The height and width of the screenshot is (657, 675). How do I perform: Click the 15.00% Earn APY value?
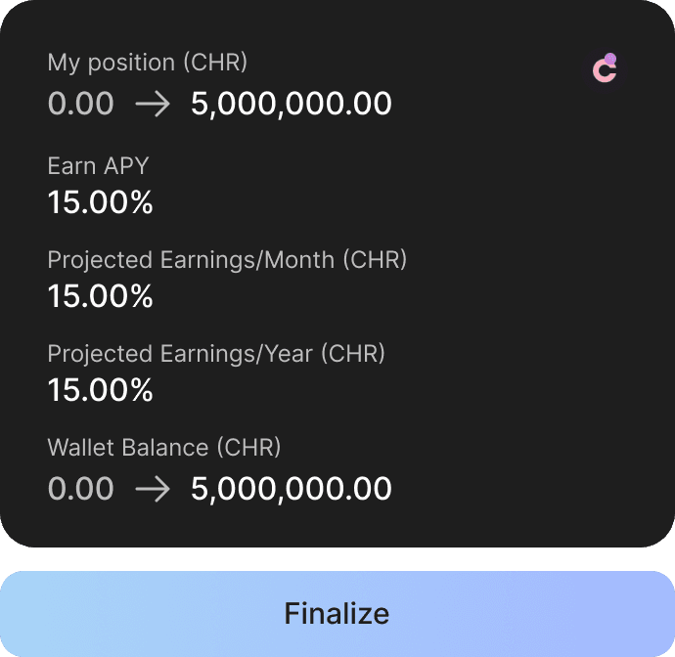coord(101,203)
